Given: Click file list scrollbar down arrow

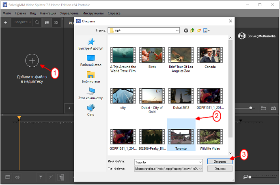Looking at the screenshot, I should click(x=230, y=153).
